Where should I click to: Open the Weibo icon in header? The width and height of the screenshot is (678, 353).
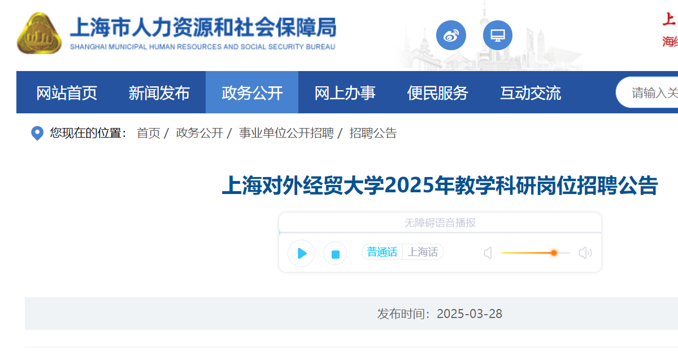451,36
